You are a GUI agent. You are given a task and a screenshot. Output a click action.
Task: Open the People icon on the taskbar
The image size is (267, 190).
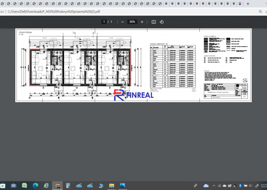pos(195,186)
